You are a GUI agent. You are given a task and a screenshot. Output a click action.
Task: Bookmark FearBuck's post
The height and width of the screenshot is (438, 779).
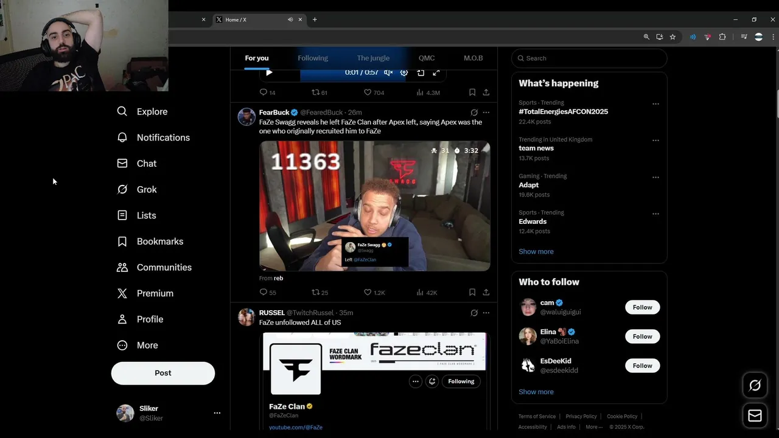(472, 293)
